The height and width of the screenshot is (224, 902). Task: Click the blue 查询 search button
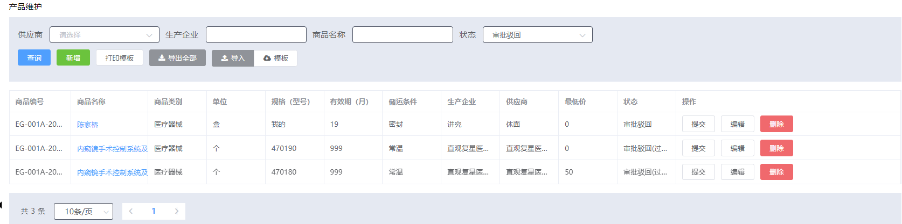34,58
